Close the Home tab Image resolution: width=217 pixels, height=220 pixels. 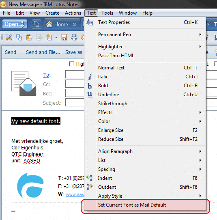[x=75, y=24]
